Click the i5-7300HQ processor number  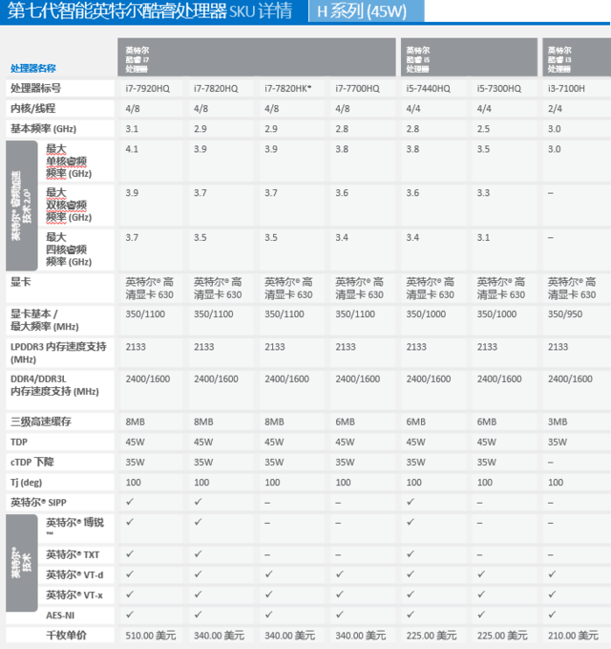click(x=499, y=89)
